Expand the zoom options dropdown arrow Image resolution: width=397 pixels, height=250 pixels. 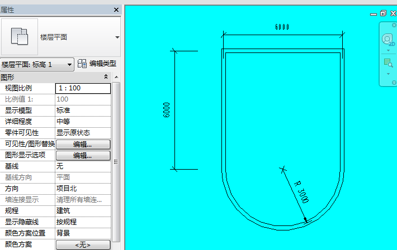(387, 74)
